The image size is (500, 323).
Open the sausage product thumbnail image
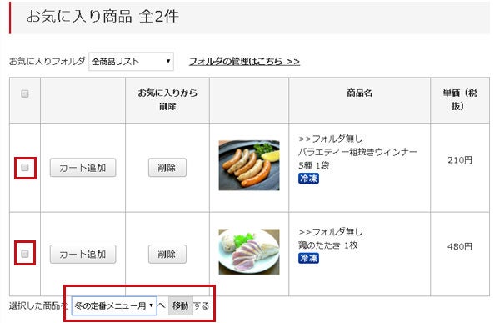pos(249,165)
